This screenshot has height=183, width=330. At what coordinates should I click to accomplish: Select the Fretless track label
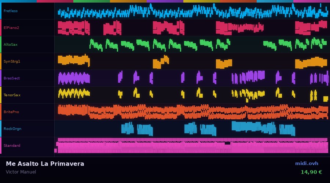coord(11,11)
